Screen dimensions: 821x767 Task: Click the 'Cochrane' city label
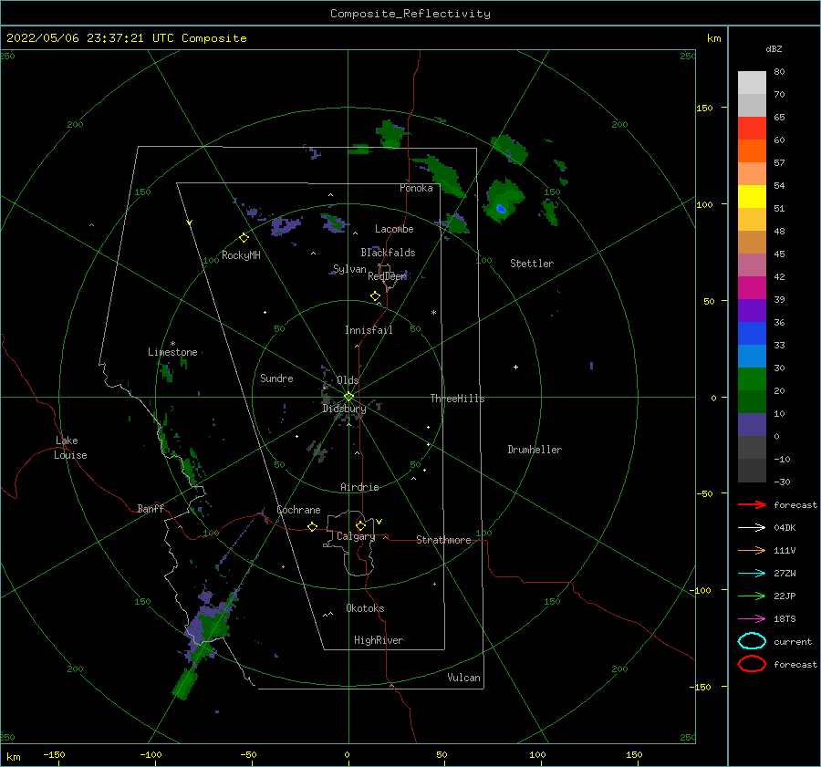point(298,510)
